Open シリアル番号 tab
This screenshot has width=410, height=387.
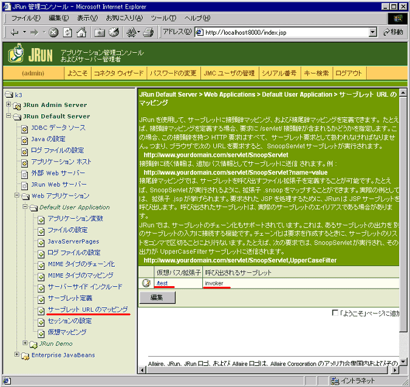[x=279, y=74]
